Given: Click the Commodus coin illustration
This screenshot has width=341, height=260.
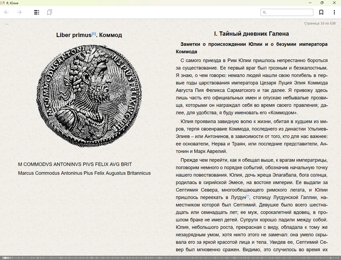Looking at the screenshot, I should click(x=89, y=96).
